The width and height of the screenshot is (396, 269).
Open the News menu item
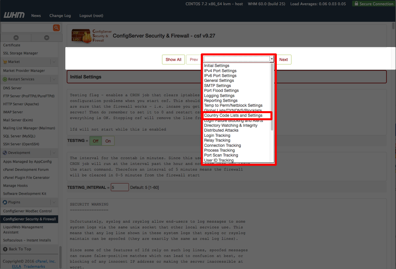(36, 16)
